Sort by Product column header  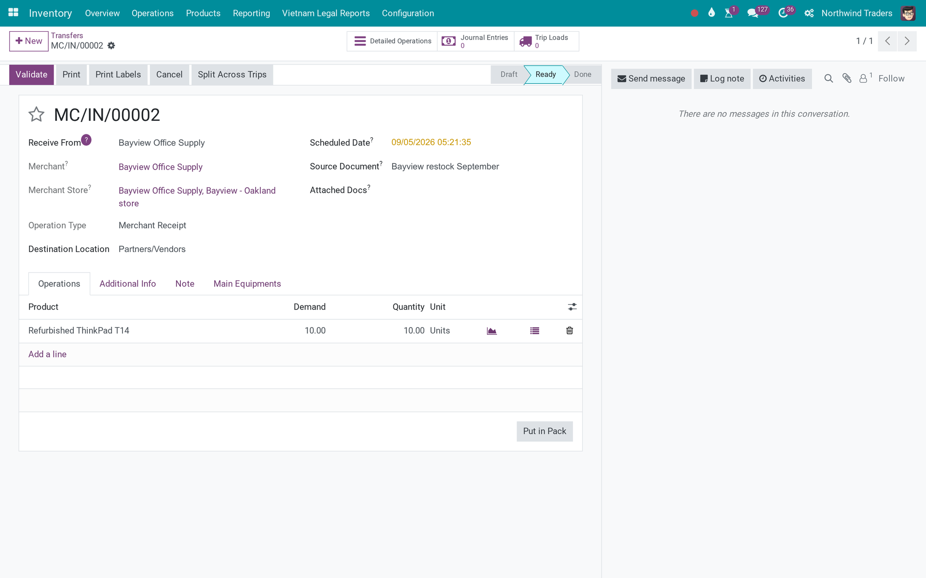point(43,307)
